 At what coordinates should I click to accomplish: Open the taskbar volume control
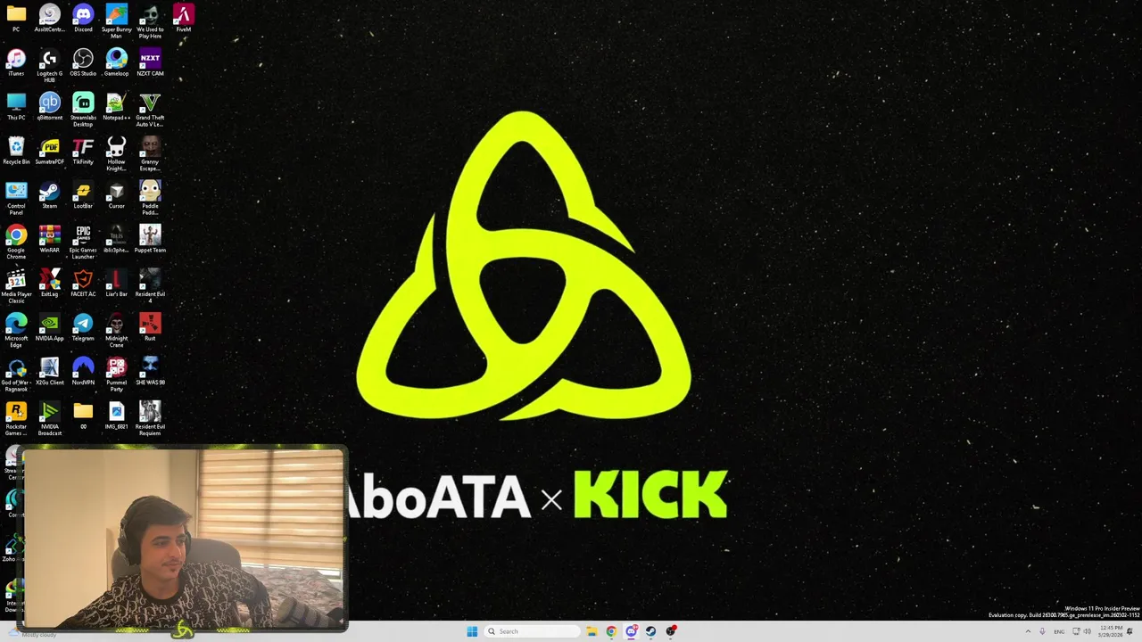pos(1087,631)
